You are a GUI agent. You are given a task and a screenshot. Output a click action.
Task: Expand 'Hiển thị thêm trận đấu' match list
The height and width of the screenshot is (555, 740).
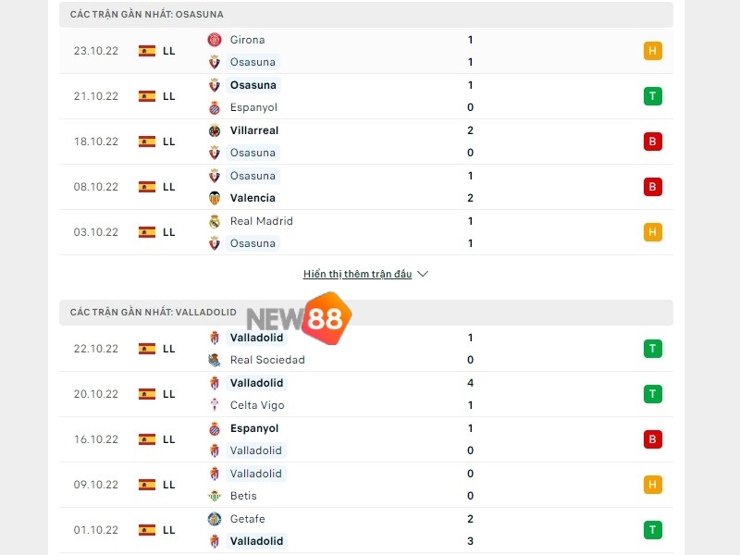point(357,274)
